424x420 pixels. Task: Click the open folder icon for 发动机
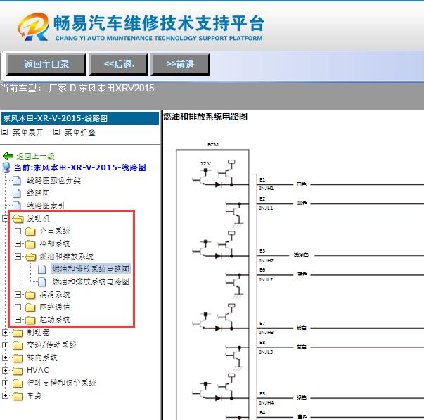(x=18, y=219)
